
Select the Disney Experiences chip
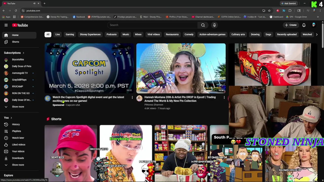90,34
